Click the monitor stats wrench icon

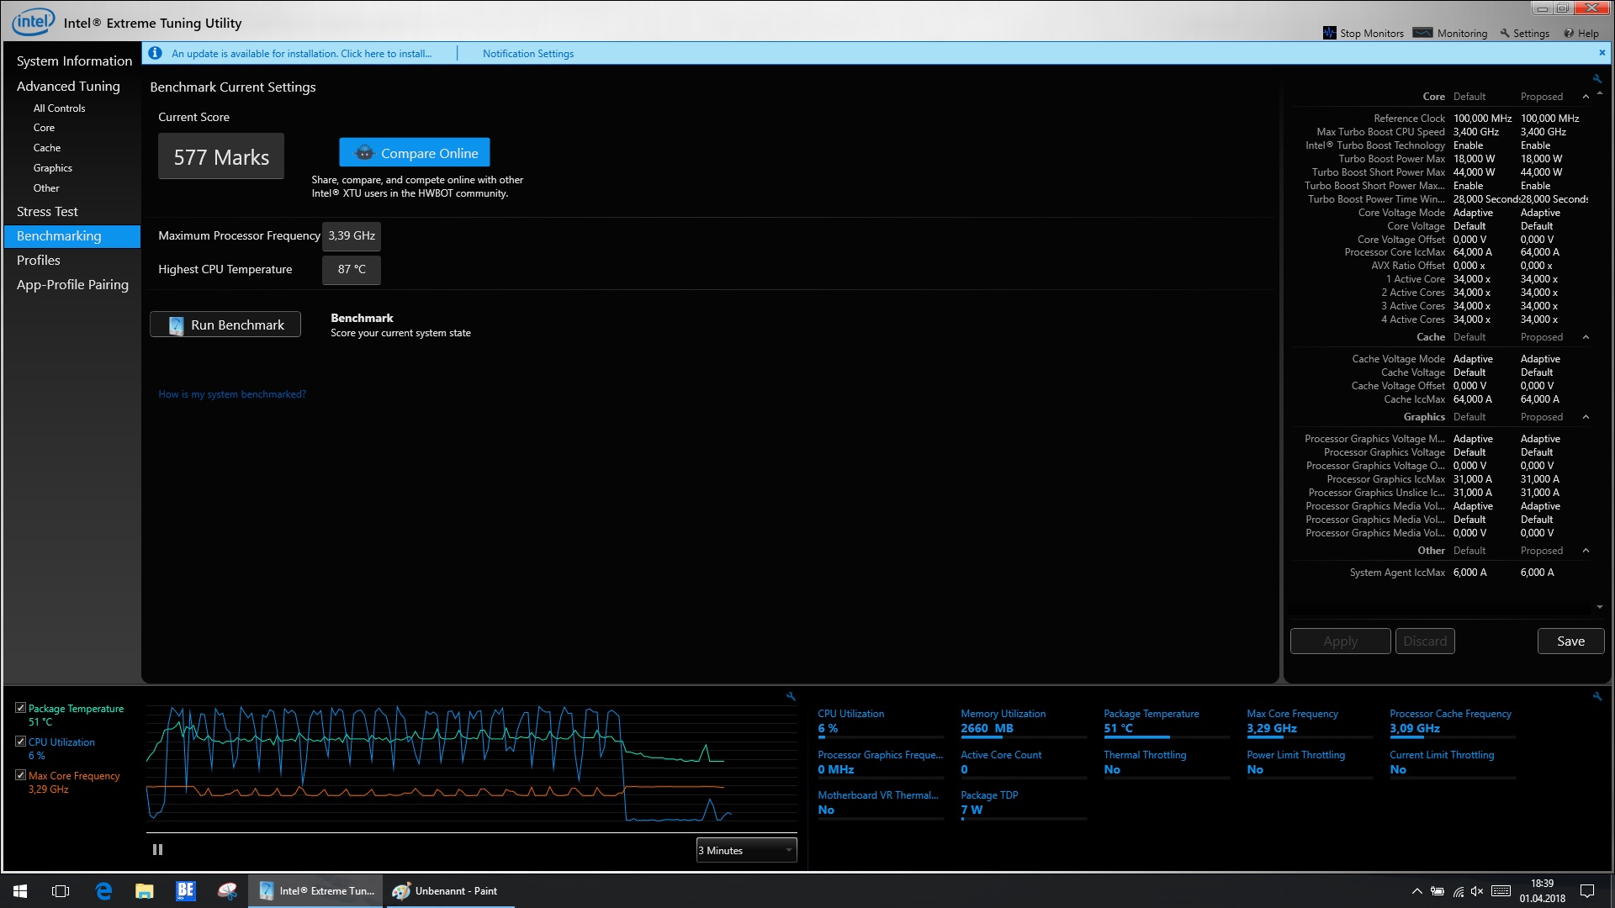tap(1597, 696)
